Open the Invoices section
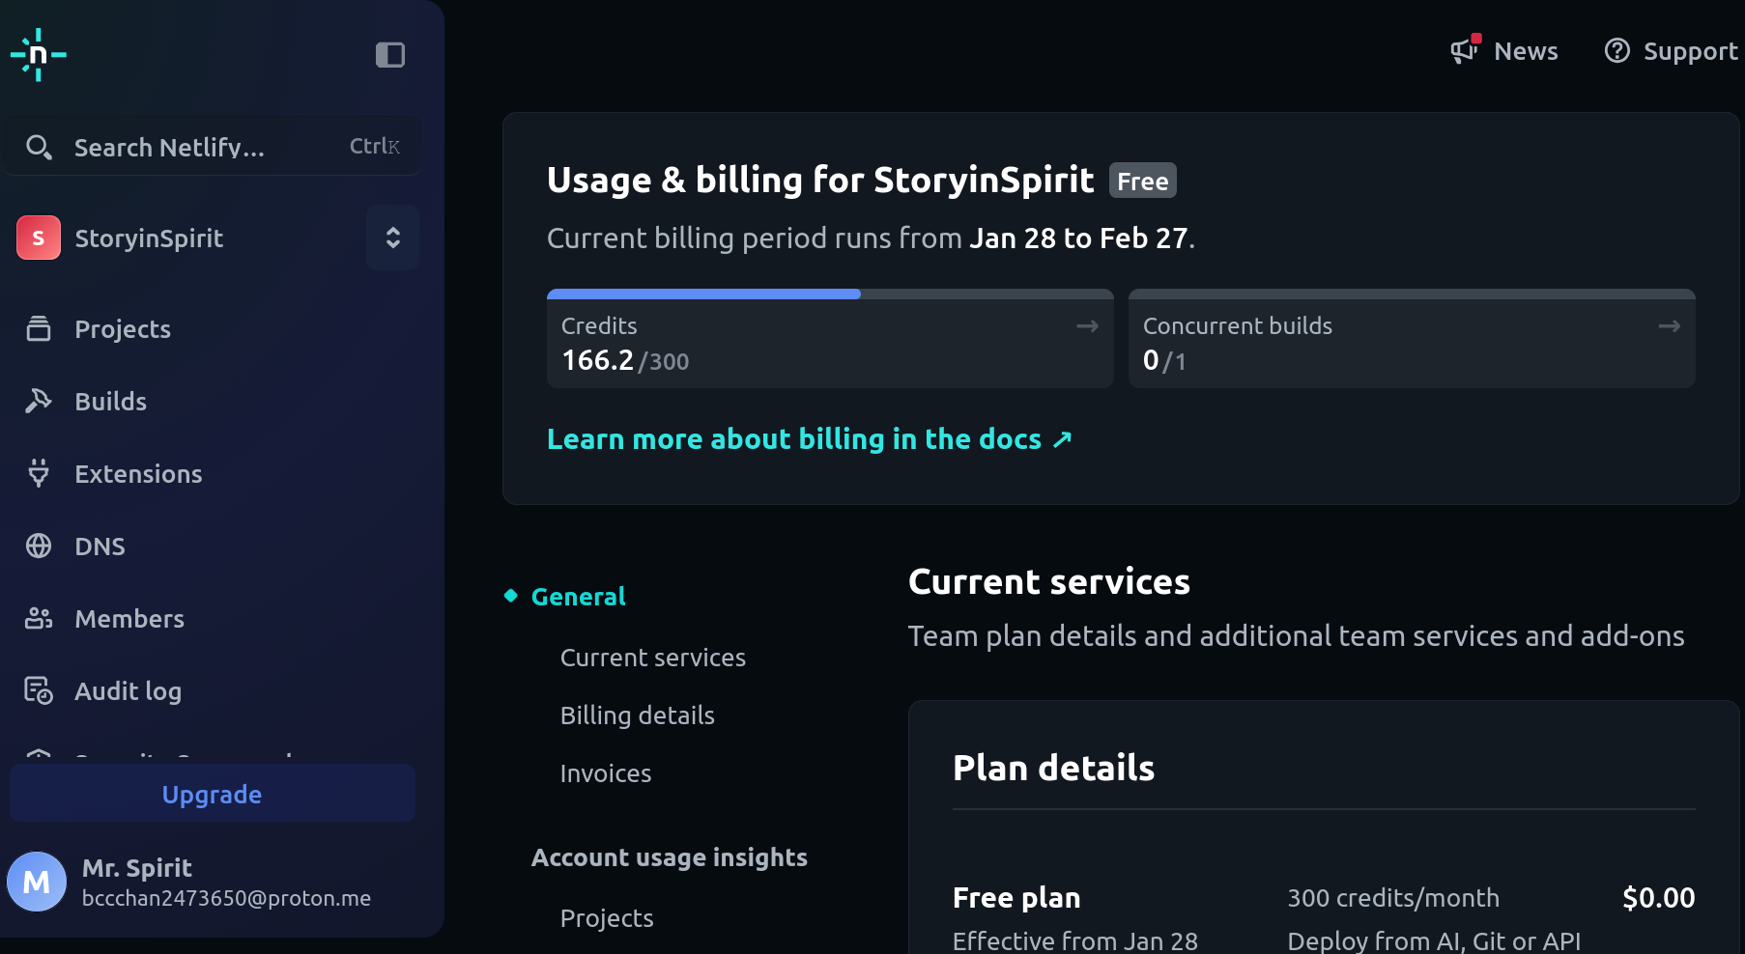Viewport: 1745px width, 954px height. pos(605,772)
